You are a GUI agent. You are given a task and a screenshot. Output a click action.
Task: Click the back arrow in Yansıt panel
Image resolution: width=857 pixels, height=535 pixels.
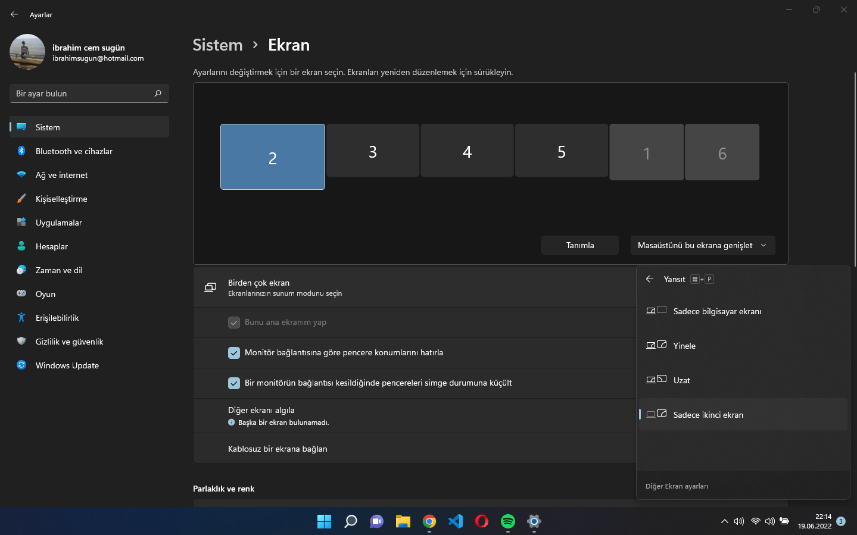point(650,279)
